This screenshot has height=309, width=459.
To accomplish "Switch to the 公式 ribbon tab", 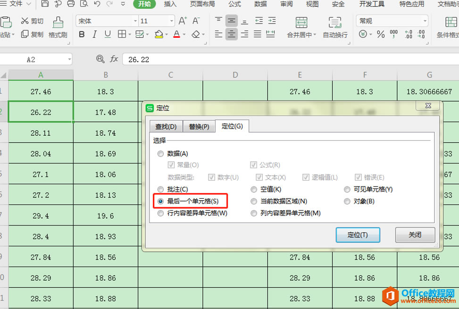I will tap(235, 4).
